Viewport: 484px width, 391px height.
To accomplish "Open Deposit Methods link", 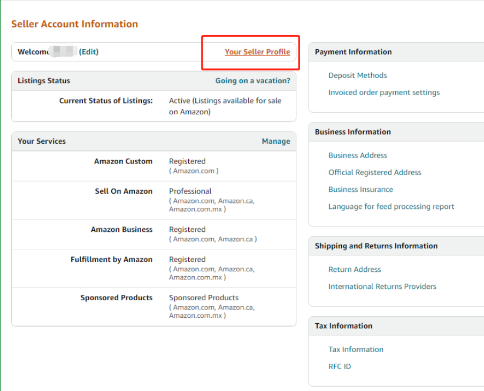I will 357,75.
